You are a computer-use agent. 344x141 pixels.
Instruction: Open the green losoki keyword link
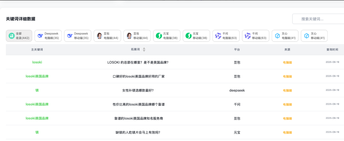(37, 62)
